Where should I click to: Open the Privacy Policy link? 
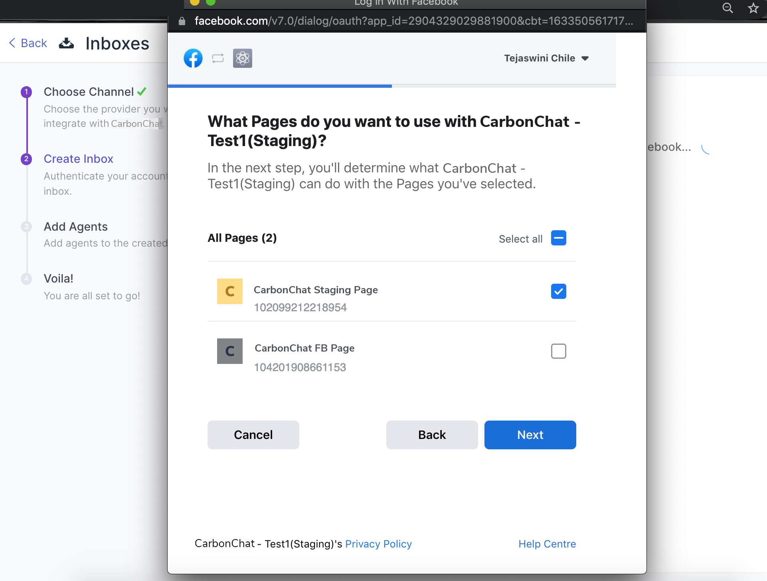378,544
